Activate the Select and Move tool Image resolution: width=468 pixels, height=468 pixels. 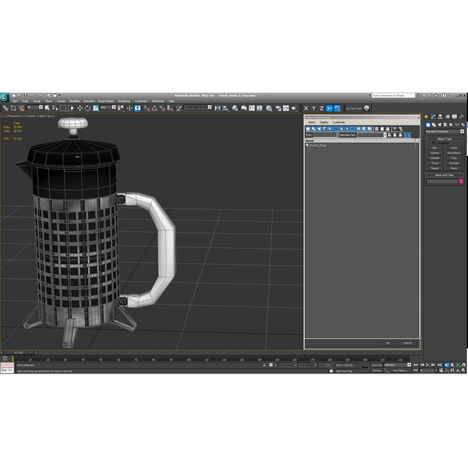point(80,108)
